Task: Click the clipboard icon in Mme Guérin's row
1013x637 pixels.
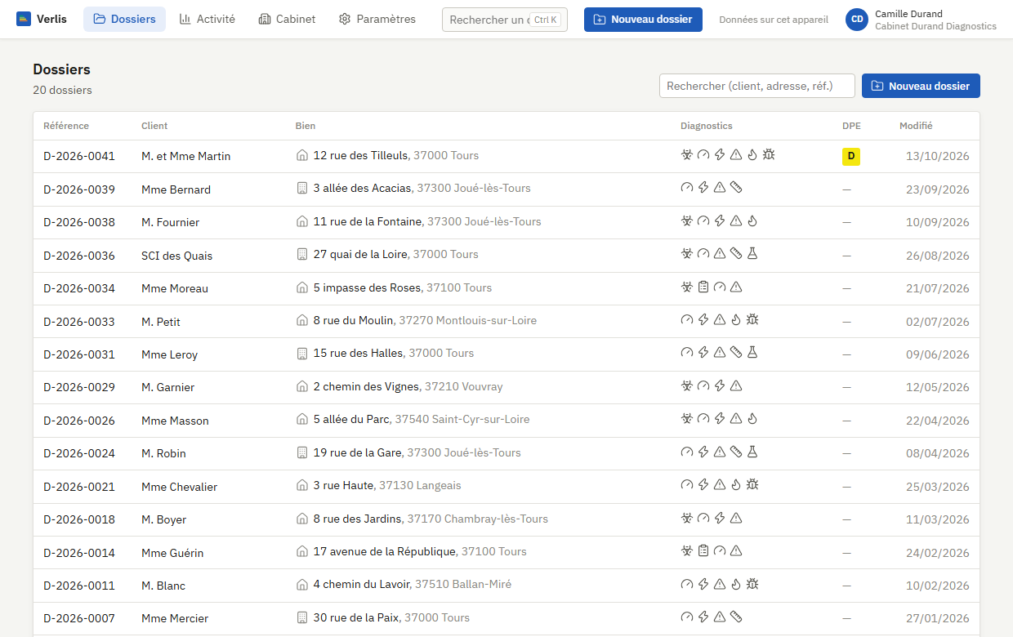Action: [703, 552]
